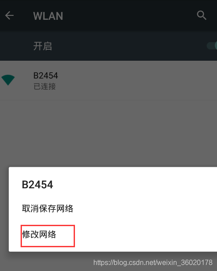Tap the blank space right of 取消保存网络
The image size is (217, 271).
click(x=145, y=209)
